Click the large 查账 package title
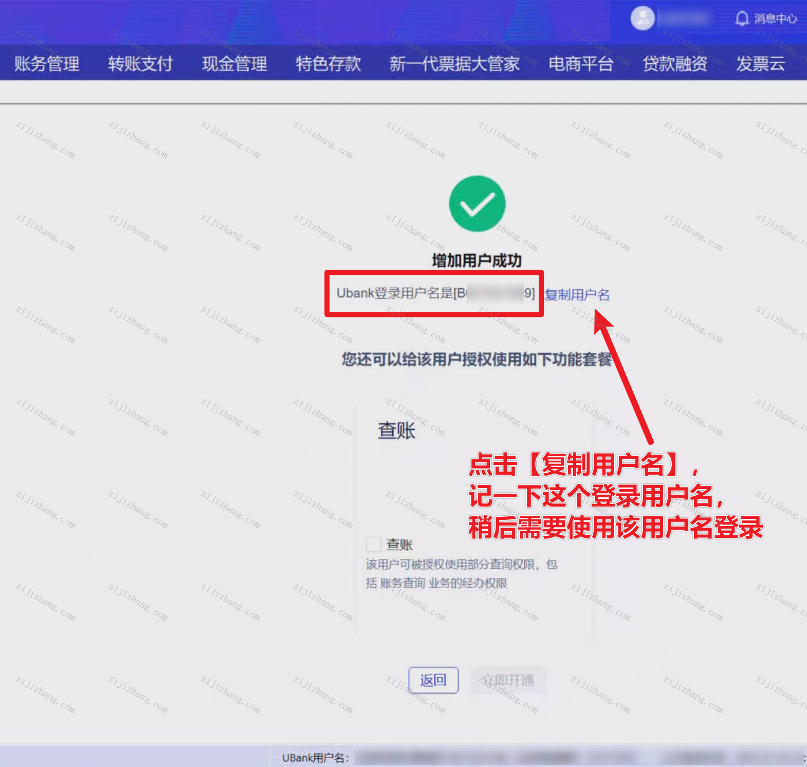Viewport: 807px width, 767px height. [x=396, y=431]
